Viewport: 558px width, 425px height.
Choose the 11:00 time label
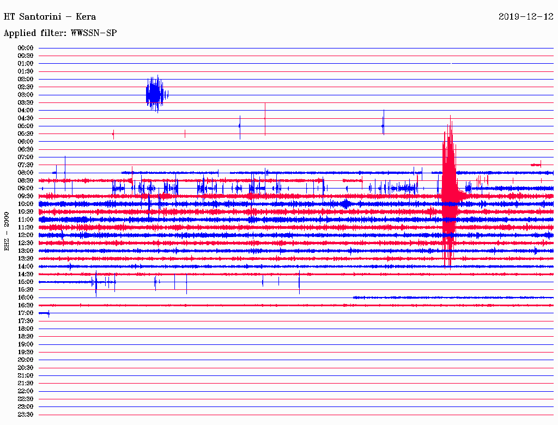tap(26, 219)
